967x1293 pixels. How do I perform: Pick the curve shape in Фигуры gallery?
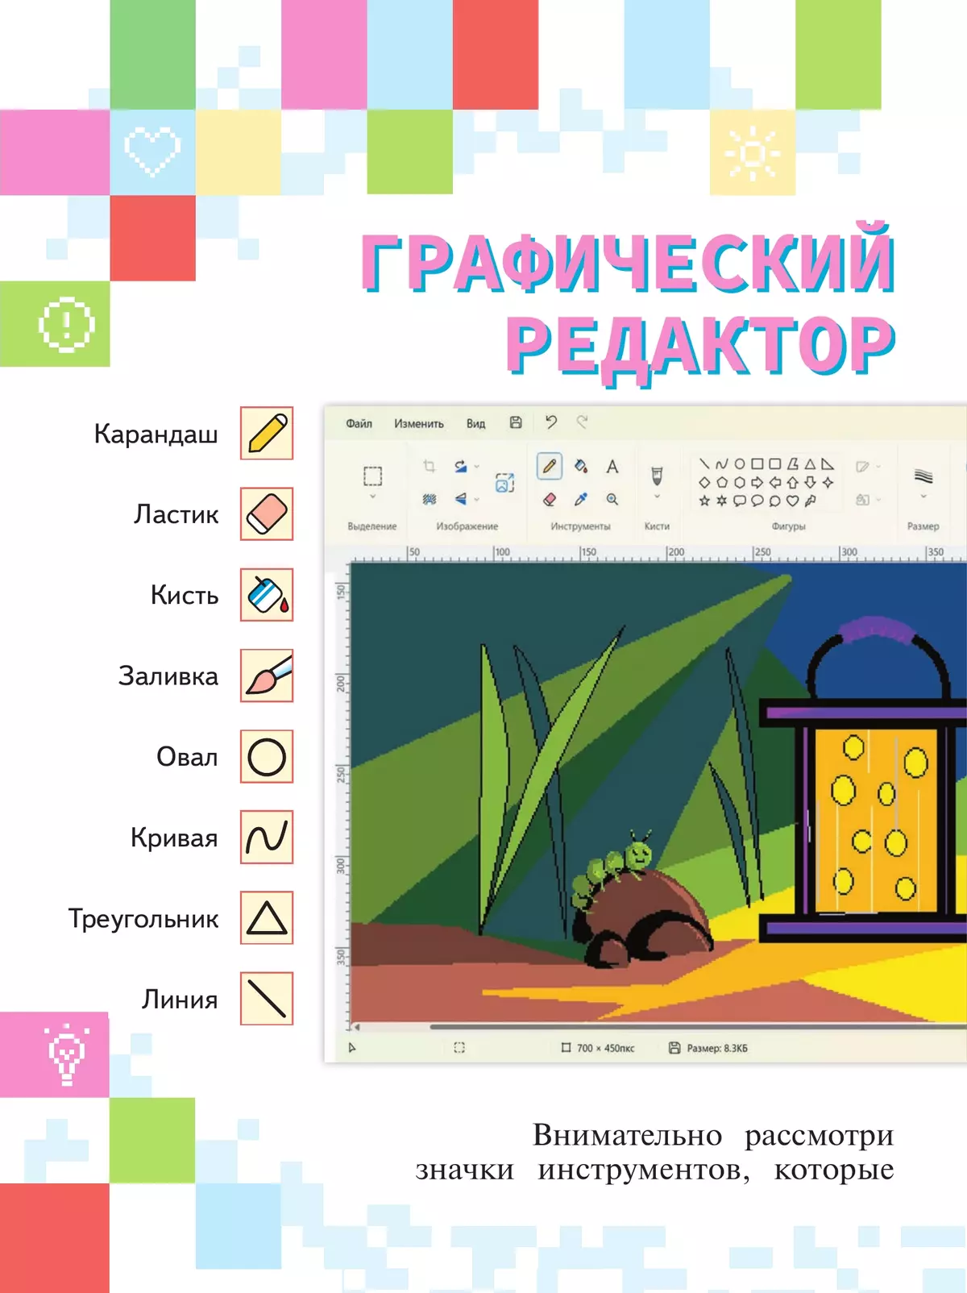[721, 464]
